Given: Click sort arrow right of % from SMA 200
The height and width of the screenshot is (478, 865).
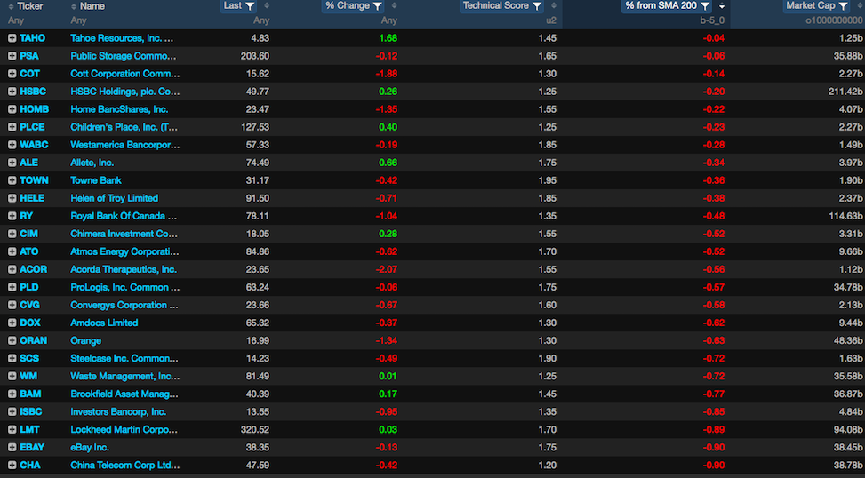Looking at the screenshot, I should click(x=722, y=6).
